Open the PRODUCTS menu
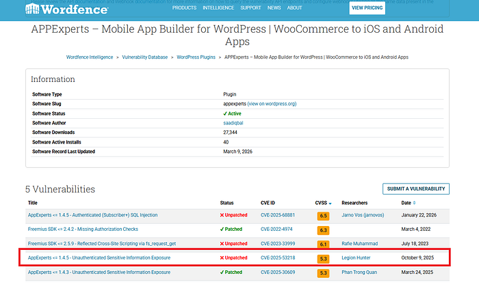This screenshot has height=297, width=479. coord(184,8)
